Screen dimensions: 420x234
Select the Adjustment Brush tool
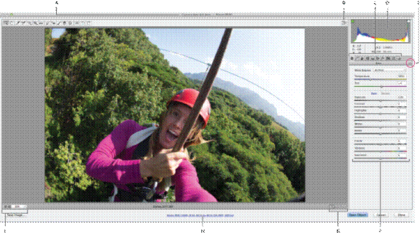pyautogui.click(x=58, y=23)
